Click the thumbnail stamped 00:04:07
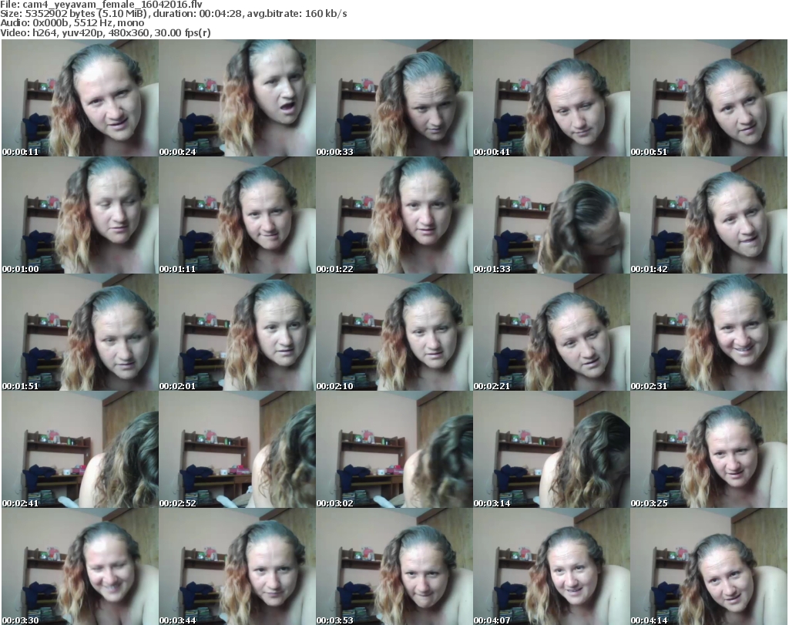The image size is (789, 625). [552, 566]
